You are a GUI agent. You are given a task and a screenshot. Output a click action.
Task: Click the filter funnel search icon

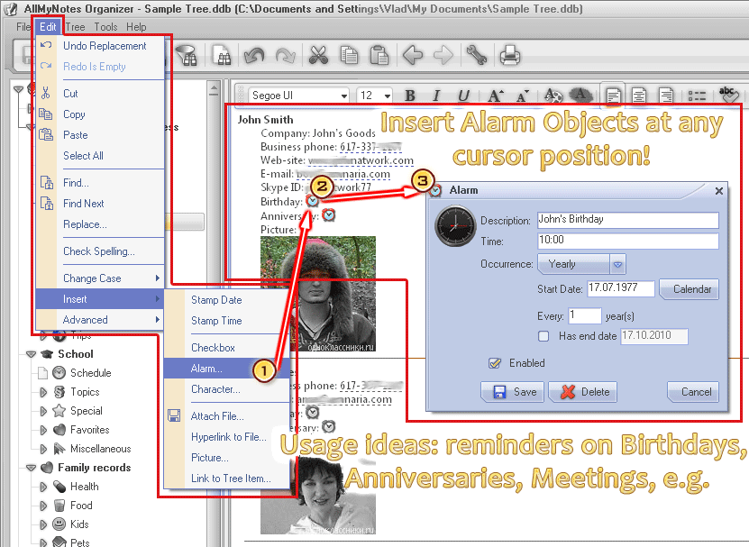[x=187, y=55]
